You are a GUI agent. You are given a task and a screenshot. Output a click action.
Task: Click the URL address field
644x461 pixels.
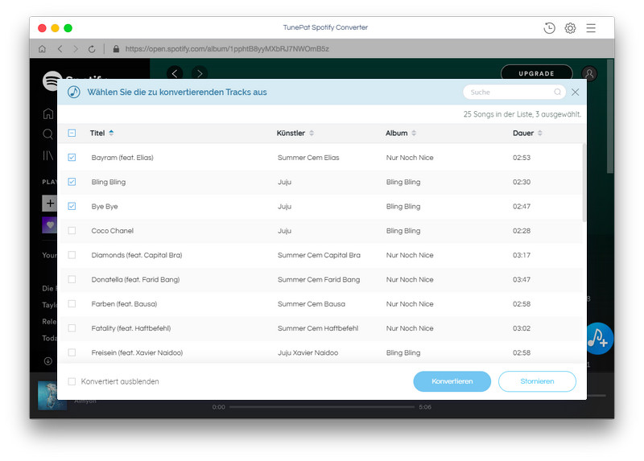coord(227,49)
